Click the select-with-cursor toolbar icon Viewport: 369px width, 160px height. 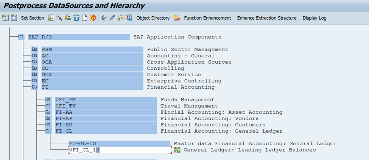[59, 18]
